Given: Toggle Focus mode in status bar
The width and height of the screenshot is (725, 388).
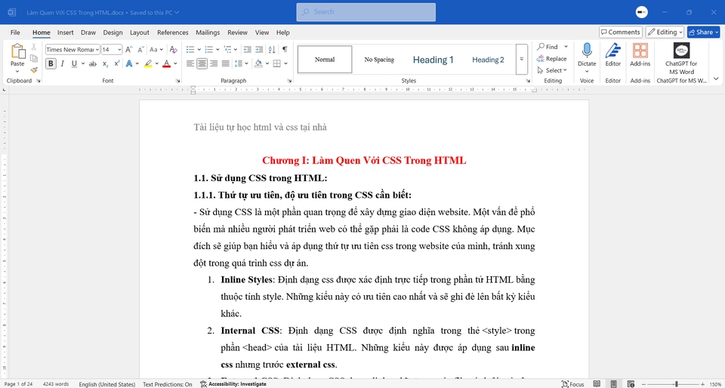Looking at the screenshot, I should (573, 383).
